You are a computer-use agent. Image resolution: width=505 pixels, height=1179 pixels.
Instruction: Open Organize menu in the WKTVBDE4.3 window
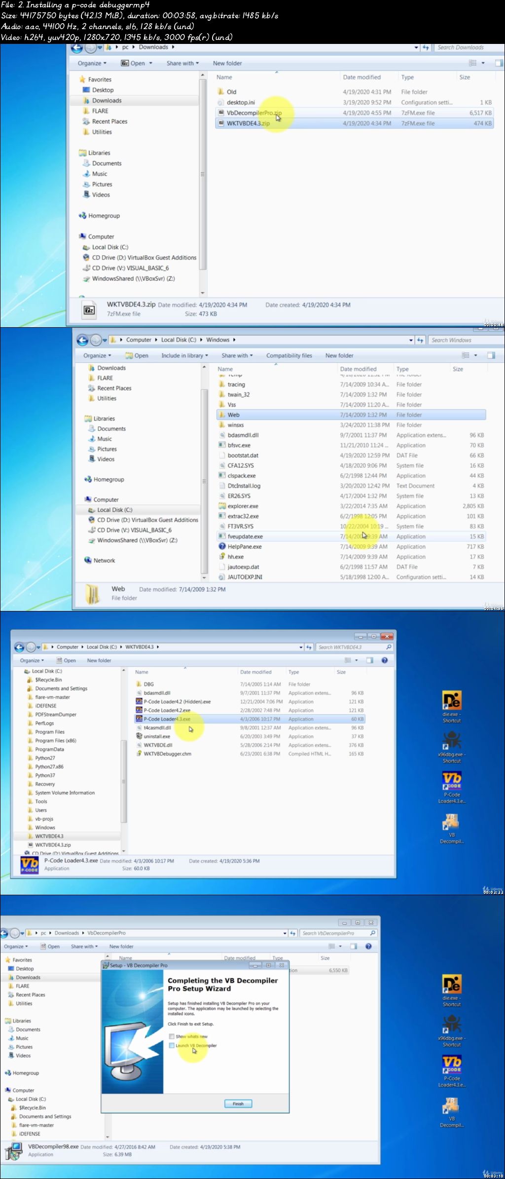pos(32,660)
